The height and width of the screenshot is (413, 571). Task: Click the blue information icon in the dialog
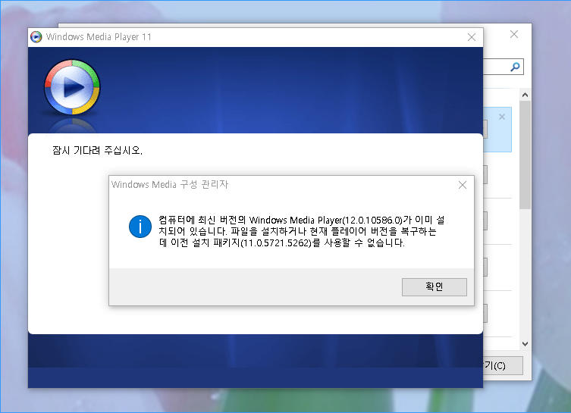(140, 227)
